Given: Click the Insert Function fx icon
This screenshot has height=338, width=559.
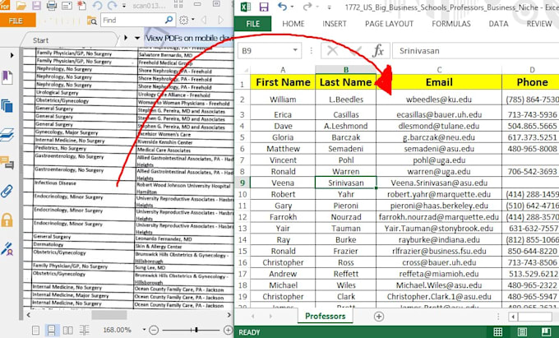Looking at the screenshot, I should [x=378, y=51].
